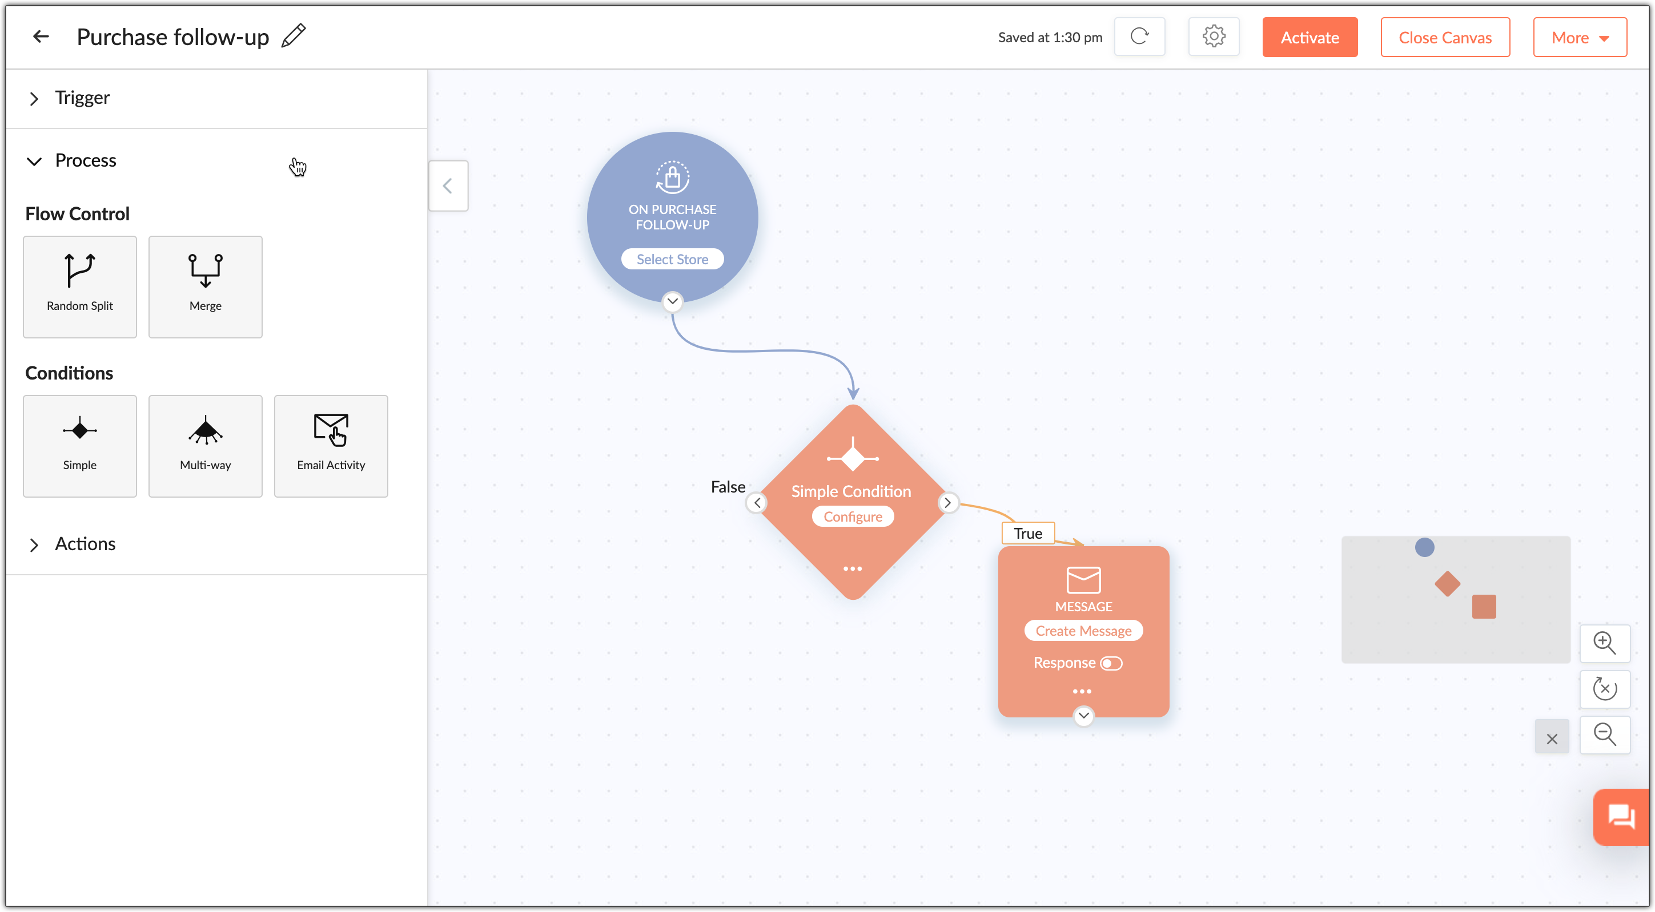Click Configure on Simple Condition
The image size is (1655, 912).
coord(853,517)
